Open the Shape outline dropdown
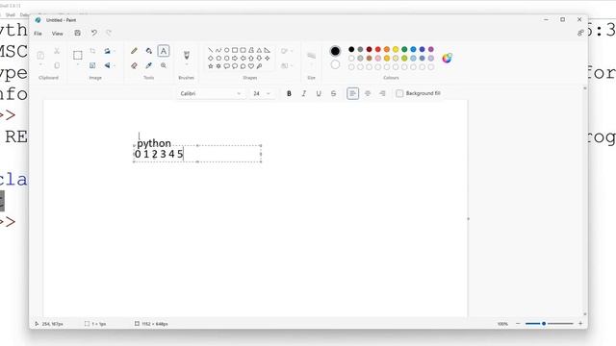Image resolution: width=616 pixels, height=346 pixels. (287, 51)
